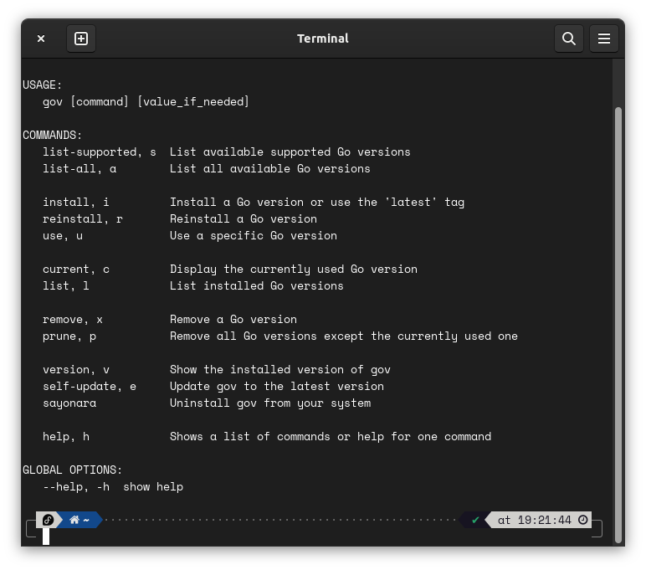Click the prompt time 19:21:44
Screen dimensions: 646x570
tap(544, 520)
